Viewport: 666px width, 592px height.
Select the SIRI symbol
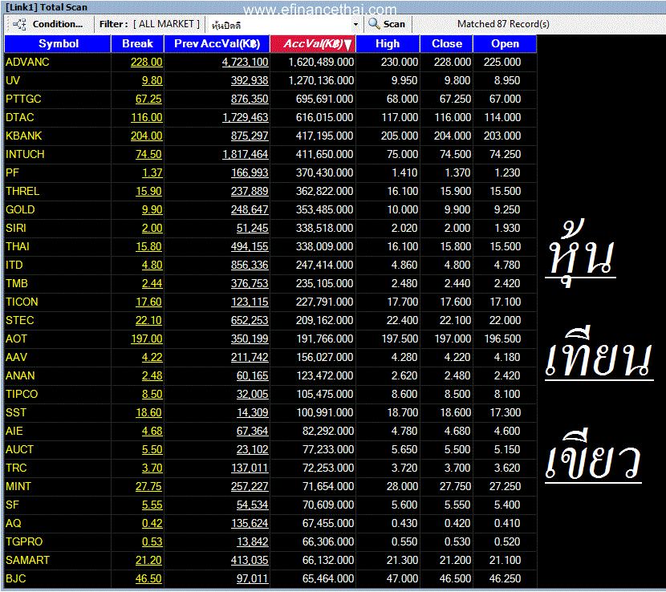(16, 229)
